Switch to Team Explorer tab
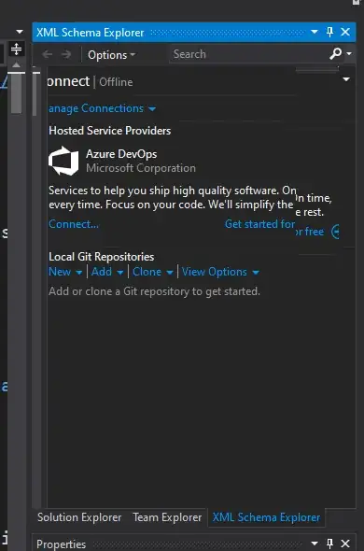 [167, 517]
